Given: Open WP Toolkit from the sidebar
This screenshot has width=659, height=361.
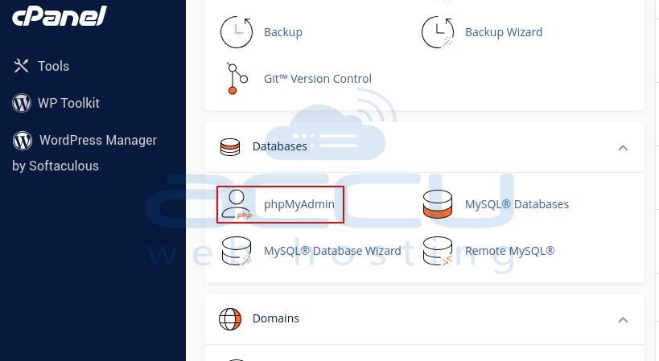Looking at the screenshot, I should click(x=68, y=103).
